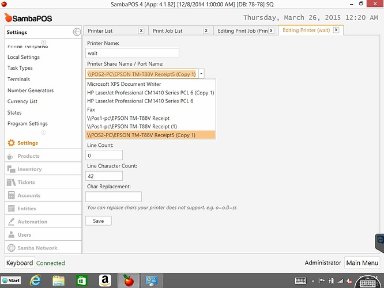Click the Tickets books icon
The image size is (384, 288).
(x=12, y=182)
